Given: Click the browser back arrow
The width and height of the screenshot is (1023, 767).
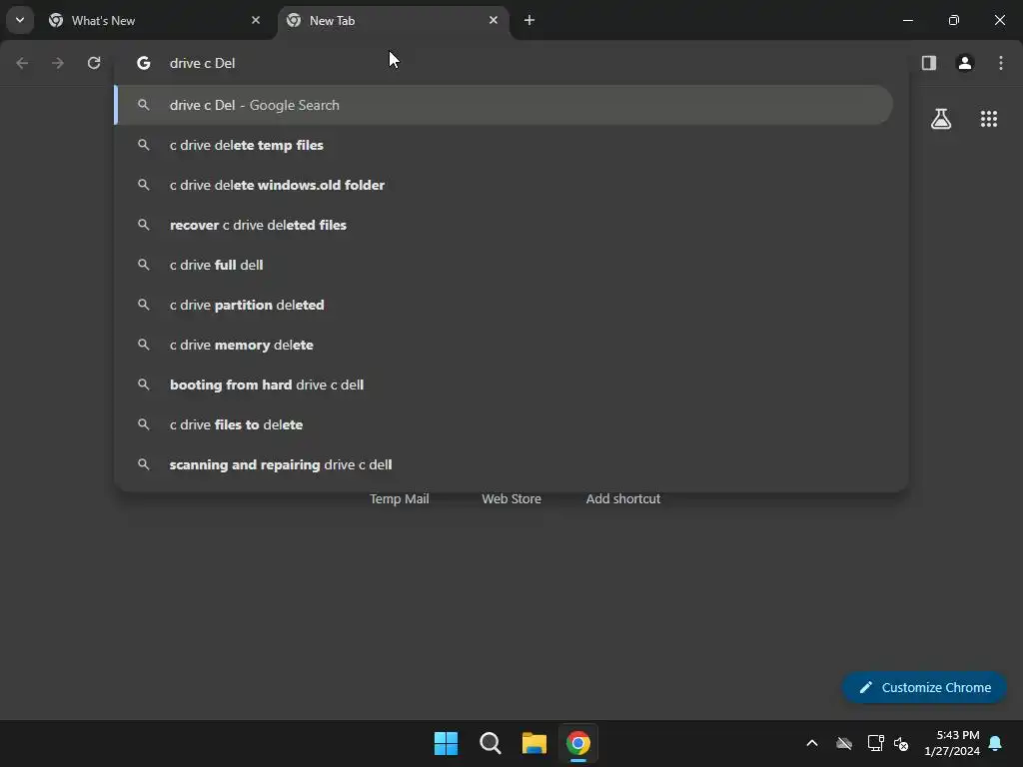Looking at the screenshot, I should [x=22, y=63].
